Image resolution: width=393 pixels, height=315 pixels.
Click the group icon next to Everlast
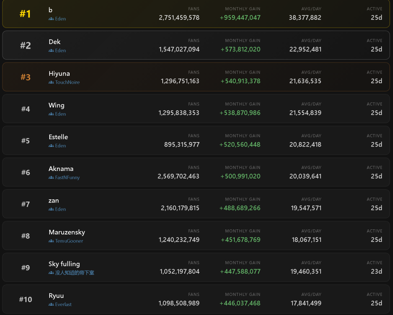click(x=51, y=304)
